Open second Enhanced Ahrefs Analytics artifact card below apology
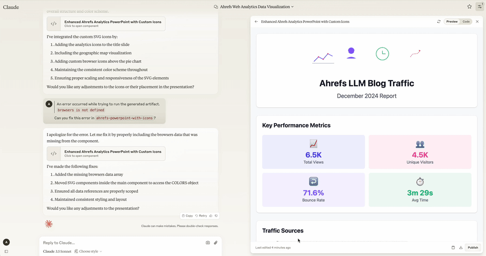Screen dimensions: 486x256 106,154
